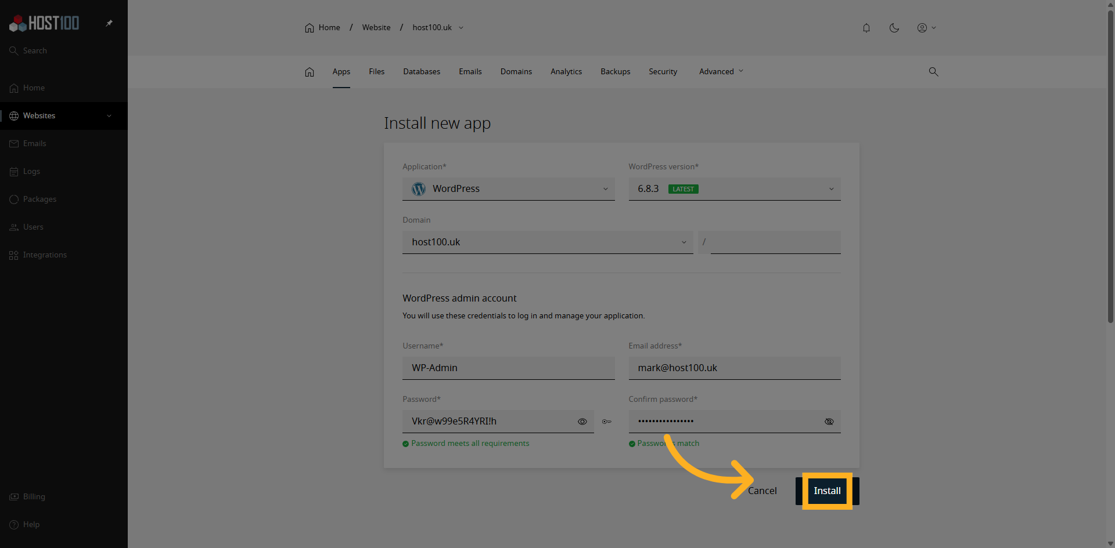Generate a password with the key icon
The height and width of the screenshot is (548, 1115).
pyautogui.click(x=606, y=422)
